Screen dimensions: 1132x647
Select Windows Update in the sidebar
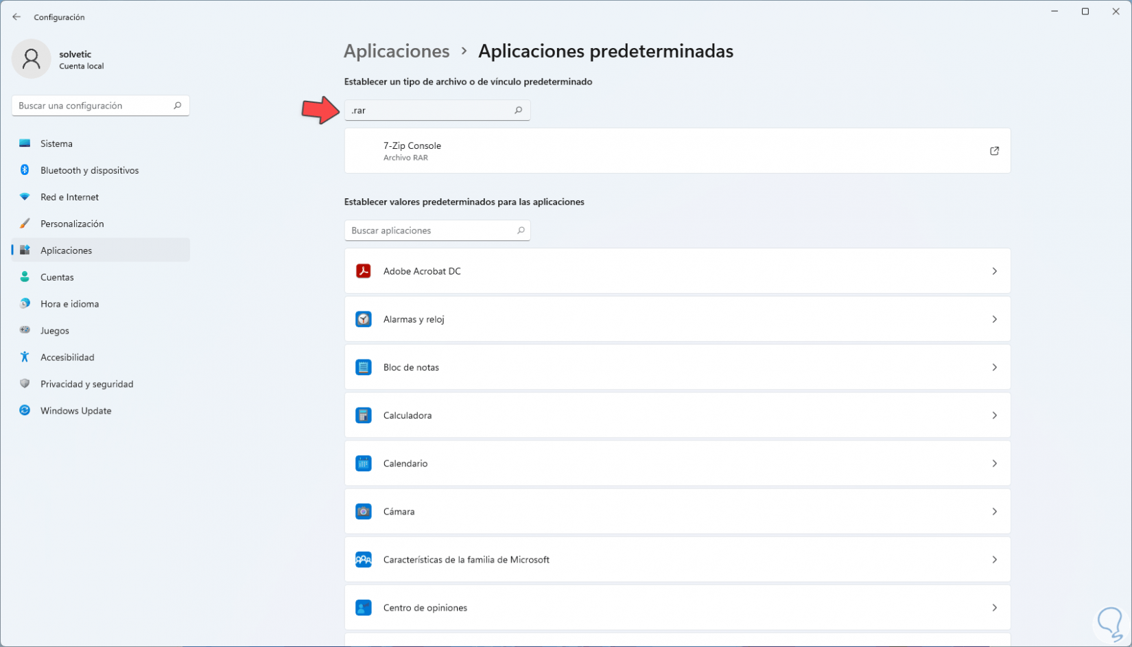pos(75,410)
